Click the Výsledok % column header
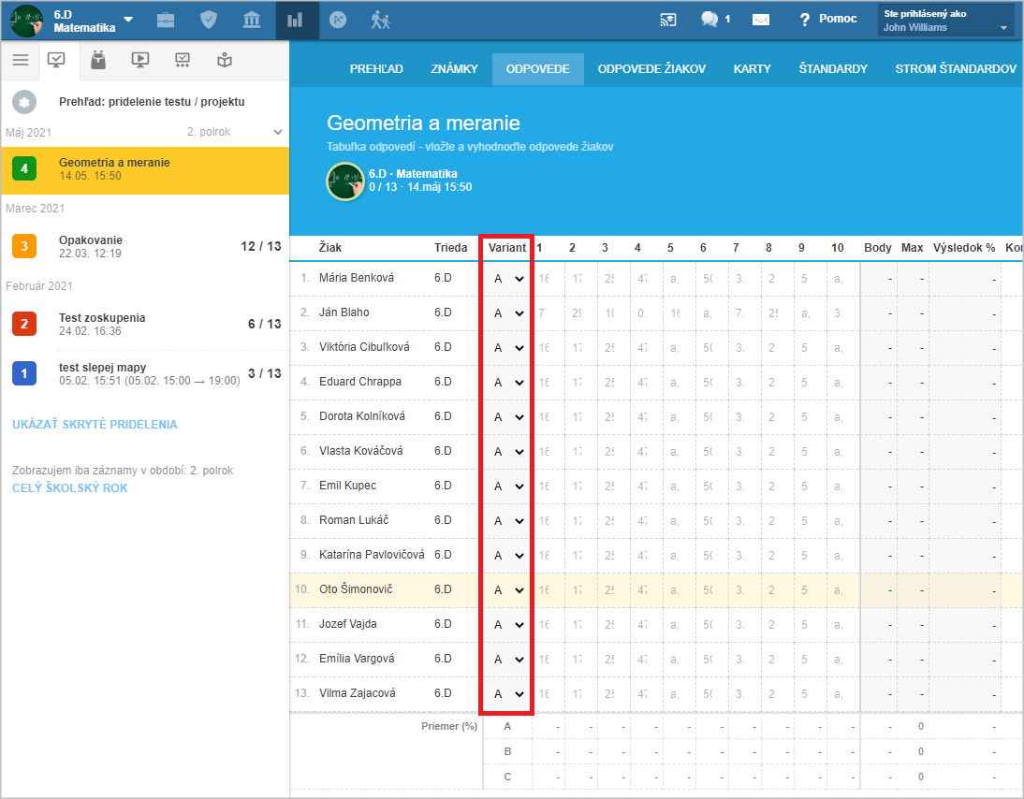The image size is (1024, 799). [964, 247]
